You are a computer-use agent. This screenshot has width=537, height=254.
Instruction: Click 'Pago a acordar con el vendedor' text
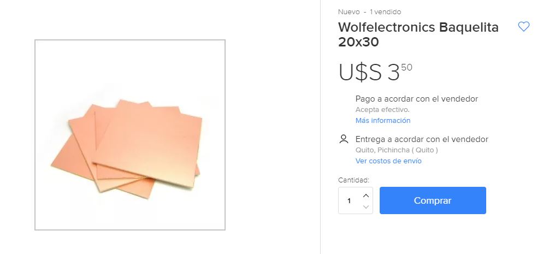pyautogui.click(x=416, y=99)
